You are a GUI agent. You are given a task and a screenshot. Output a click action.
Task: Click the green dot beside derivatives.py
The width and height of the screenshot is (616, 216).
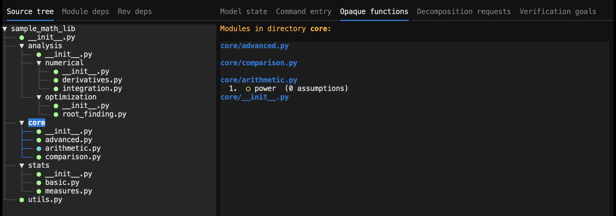[56, 81]
